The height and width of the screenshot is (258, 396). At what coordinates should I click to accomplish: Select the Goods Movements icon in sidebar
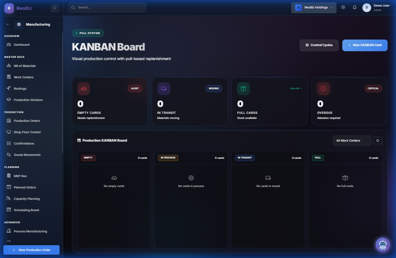[x=8, y=154]
